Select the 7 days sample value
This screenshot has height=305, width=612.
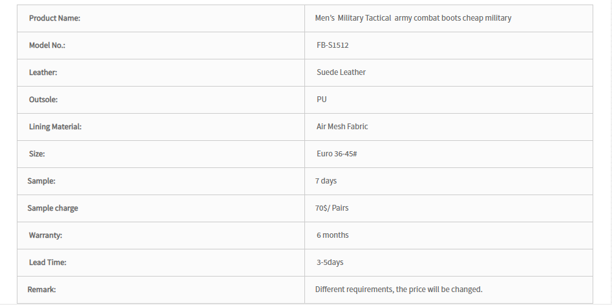click(326, 181)
